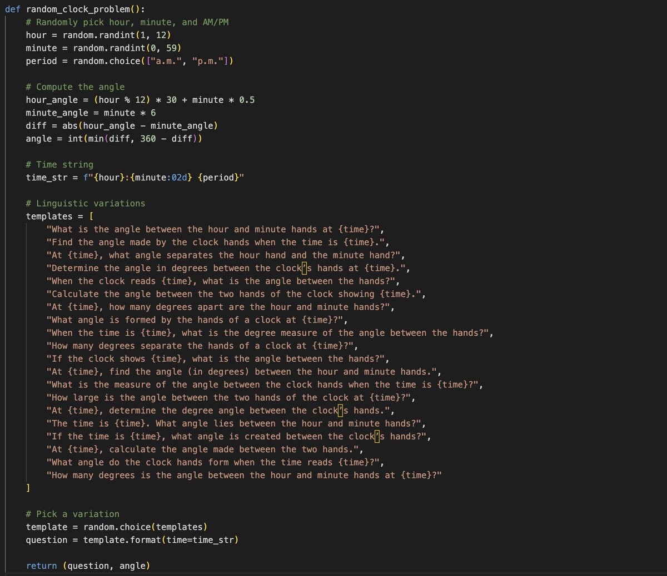
Task: Click the opening bracket after templates =
Action: (91, 216)
